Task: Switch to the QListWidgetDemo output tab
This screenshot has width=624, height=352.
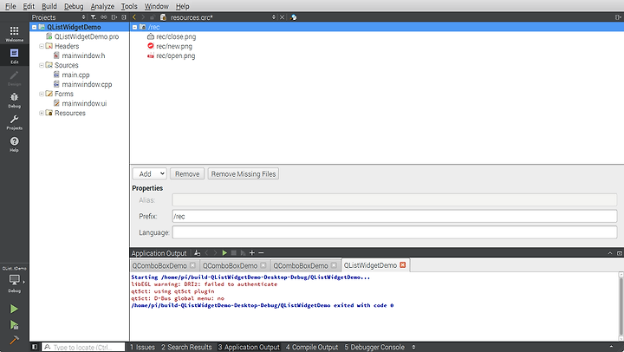Action: 370,265
